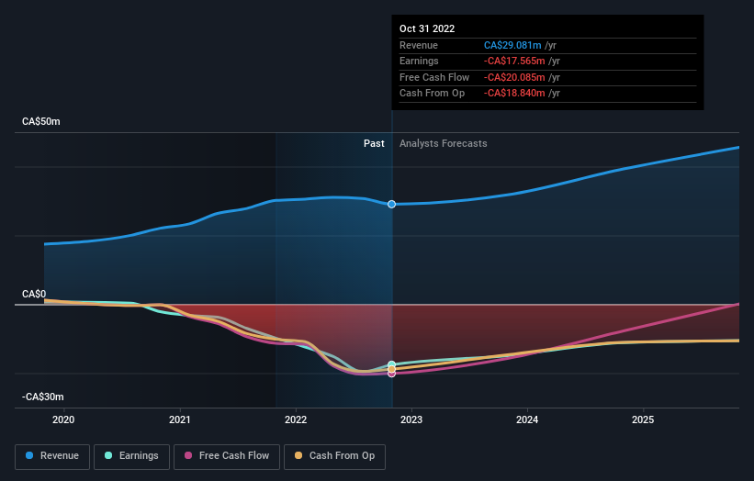Screen dimensions: 754x481
Task: Click the CA$0 axis label
Action: (x=34, y=294)
